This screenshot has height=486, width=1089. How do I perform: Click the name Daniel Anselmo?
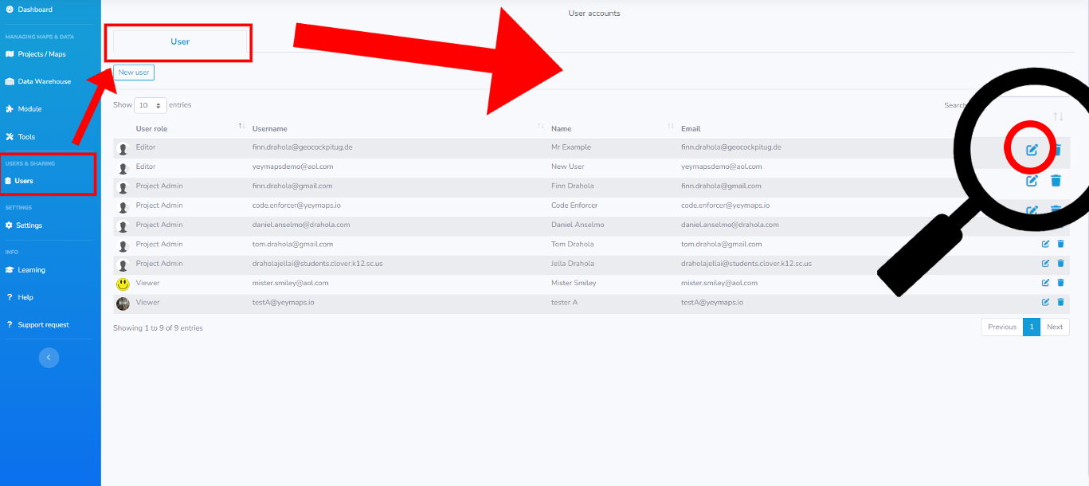pos(578,225)
